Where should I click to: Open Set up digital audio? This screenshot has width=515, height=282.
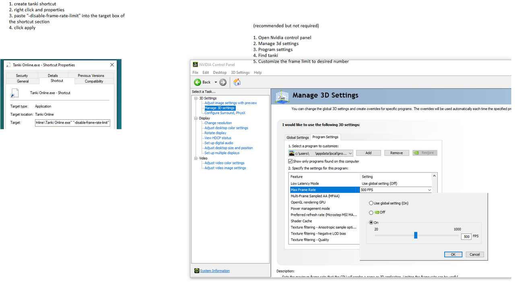click(218, 143)
